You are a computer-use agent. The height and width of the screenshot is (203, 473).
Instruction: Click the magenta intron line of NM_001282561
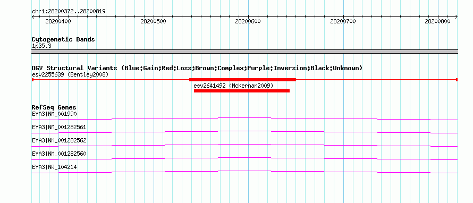coord(244,132)
